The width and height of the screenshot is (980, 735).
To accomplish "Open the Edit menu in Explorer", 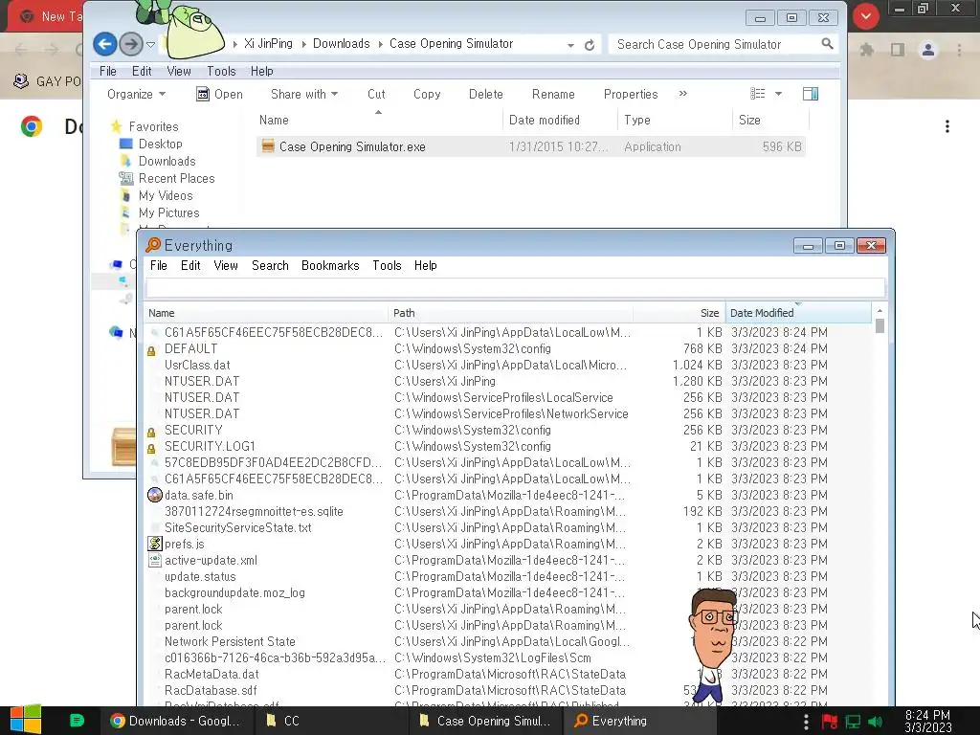I will click(x=142, y=71).
